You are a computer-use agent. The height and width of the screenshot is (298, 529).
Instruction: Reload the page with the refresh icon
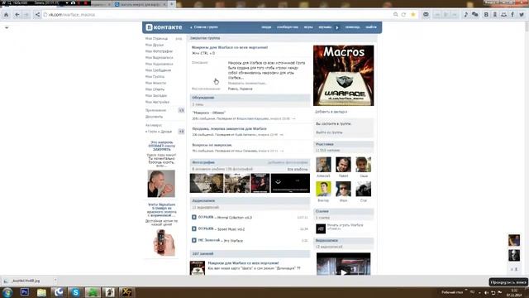(x=403, y=15)
